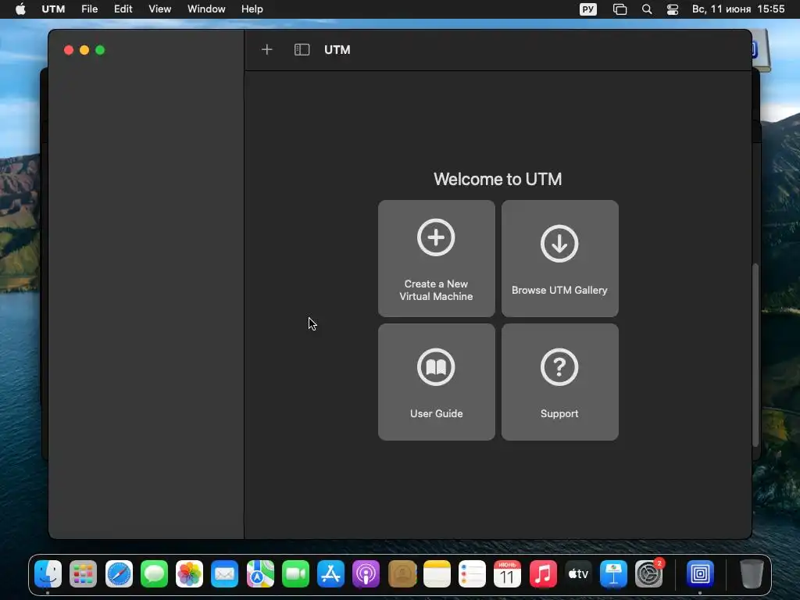
Task: Click the scrollbar of the background window
Action: click(755, 355)
